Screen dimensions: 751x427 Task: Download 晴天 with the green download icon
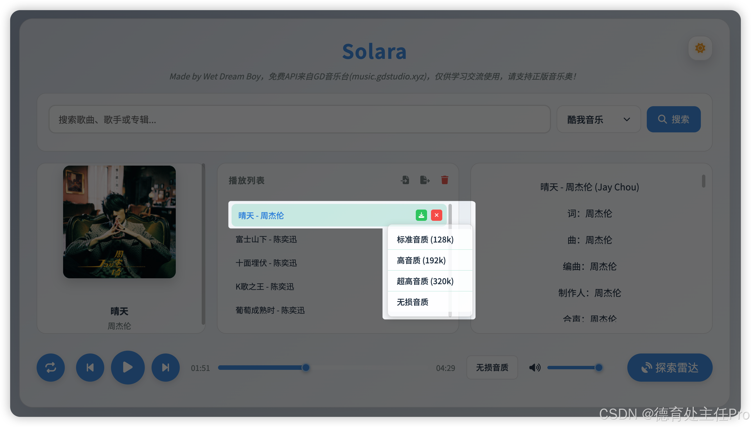tap(421, 215)
